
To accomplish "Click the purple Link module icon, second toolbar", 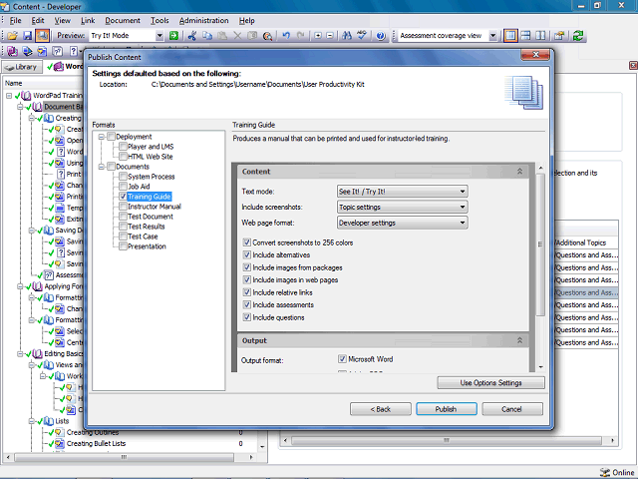I will [12, 51].
